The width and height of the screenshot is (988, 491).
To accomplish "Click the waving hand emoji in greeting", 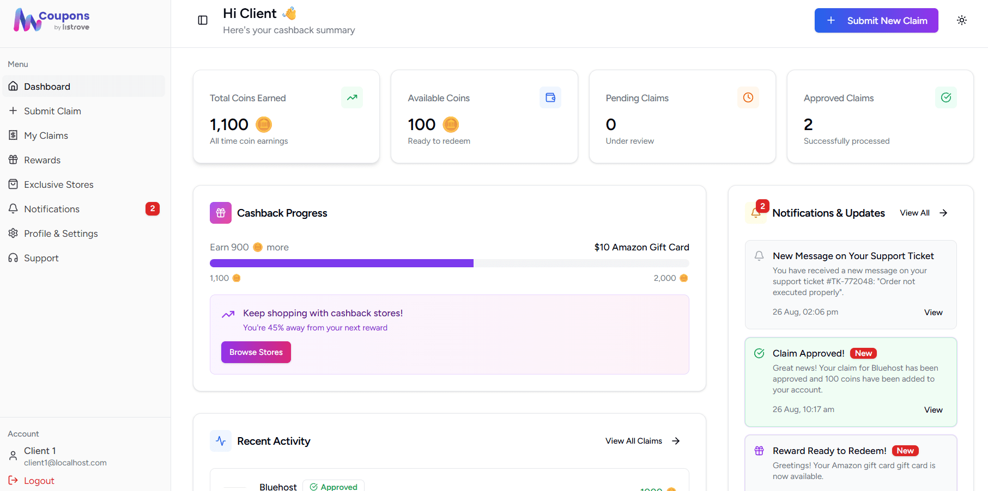I will [x=289, y=13].
